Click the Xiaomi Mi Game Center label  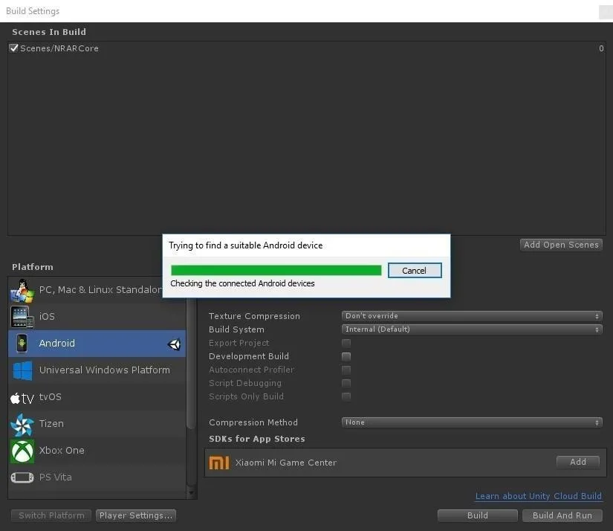(286, 463)
